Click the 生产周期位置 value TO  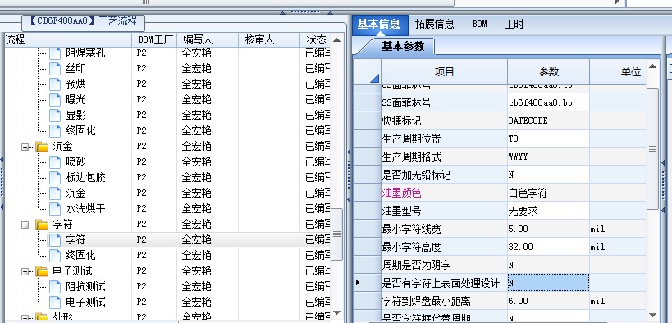point(548,139)
